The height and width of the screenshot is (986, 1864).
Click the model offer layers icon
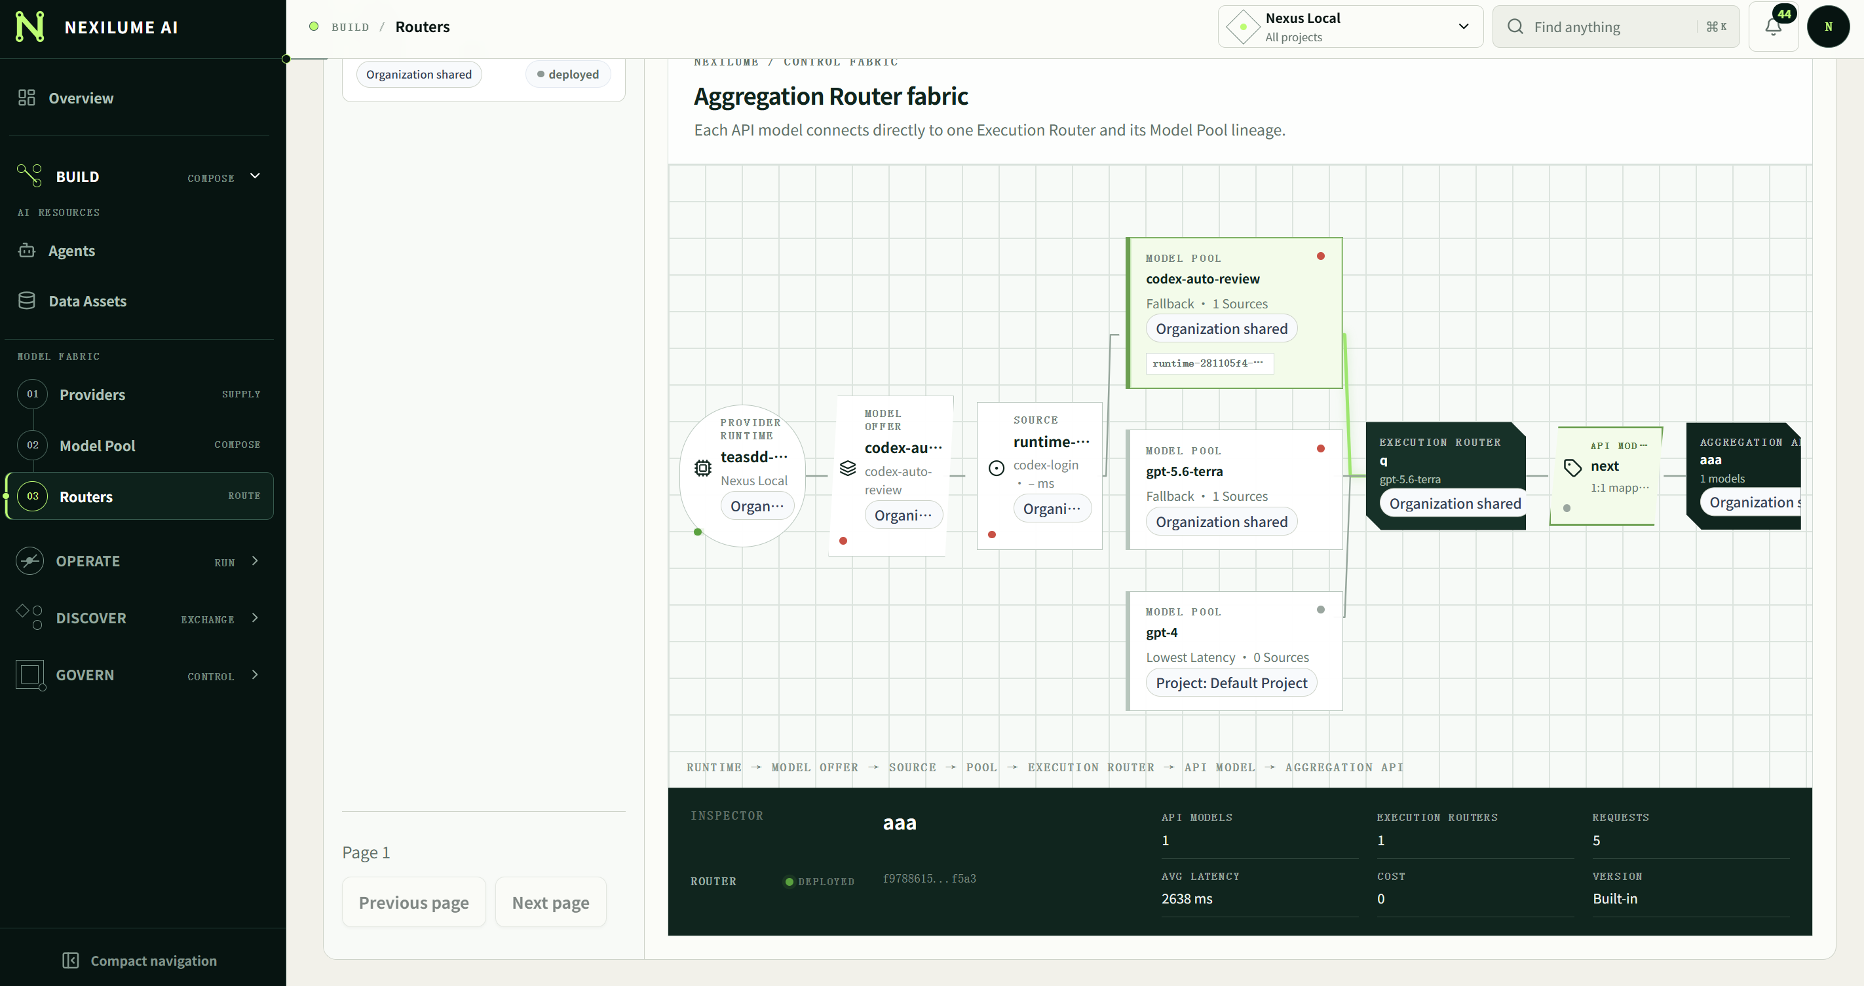click(847, 468)
